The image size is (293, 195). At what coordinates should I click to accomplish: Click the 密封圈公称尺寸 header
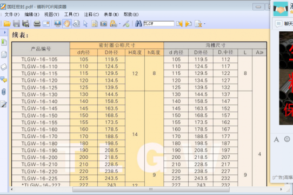tap(117, 45)
